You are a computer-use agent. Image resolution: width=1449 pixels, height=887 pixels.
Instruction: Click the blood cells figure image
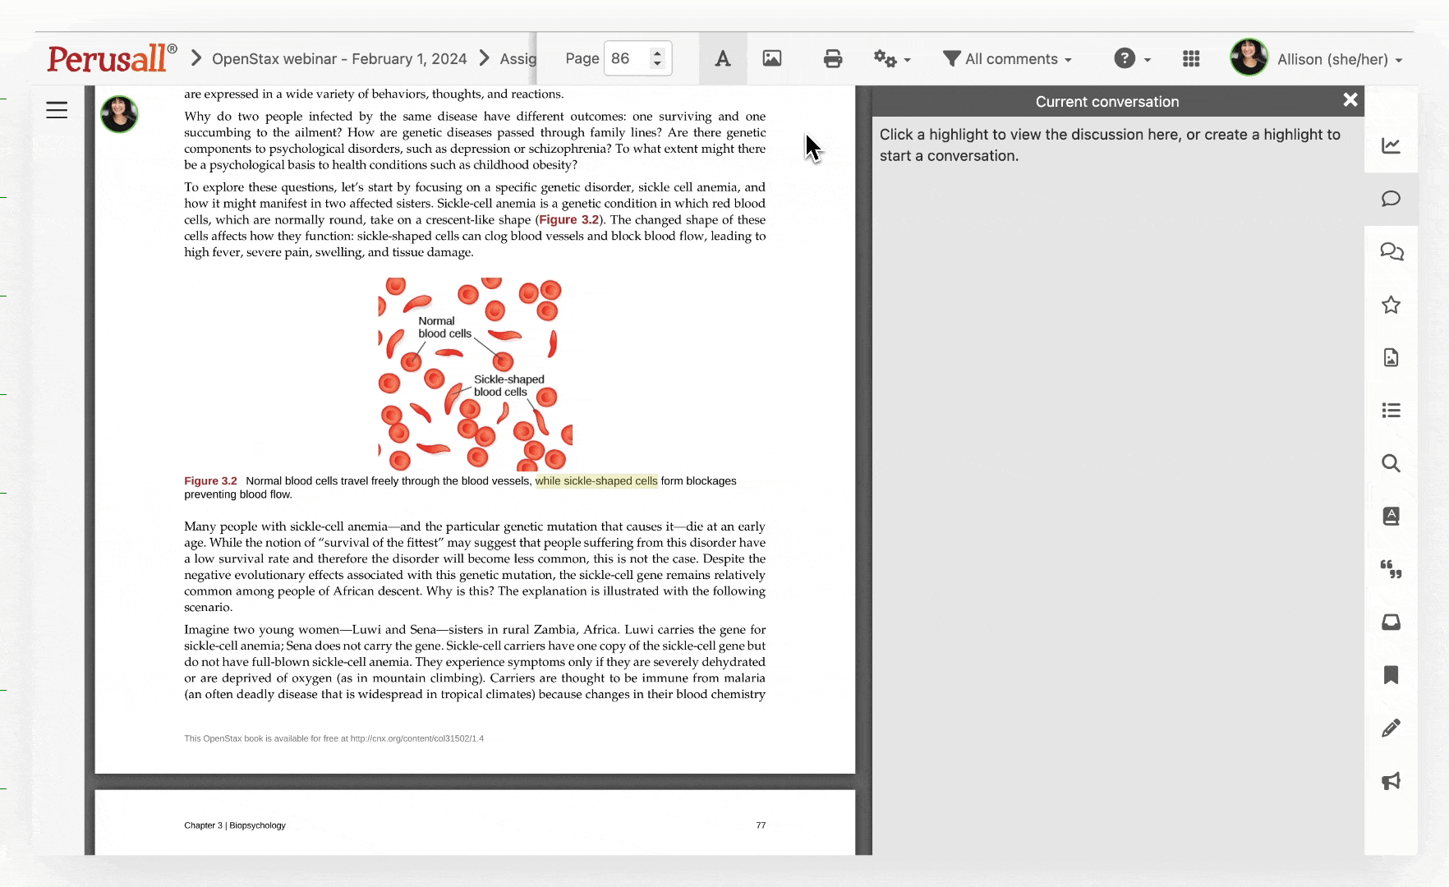(x=475, y=374)
